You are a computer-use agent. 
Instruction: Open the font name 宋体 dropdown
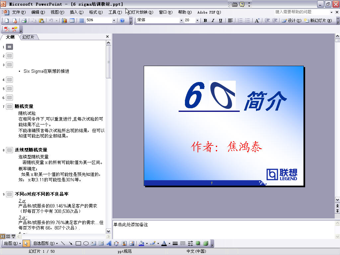(181, 21)
